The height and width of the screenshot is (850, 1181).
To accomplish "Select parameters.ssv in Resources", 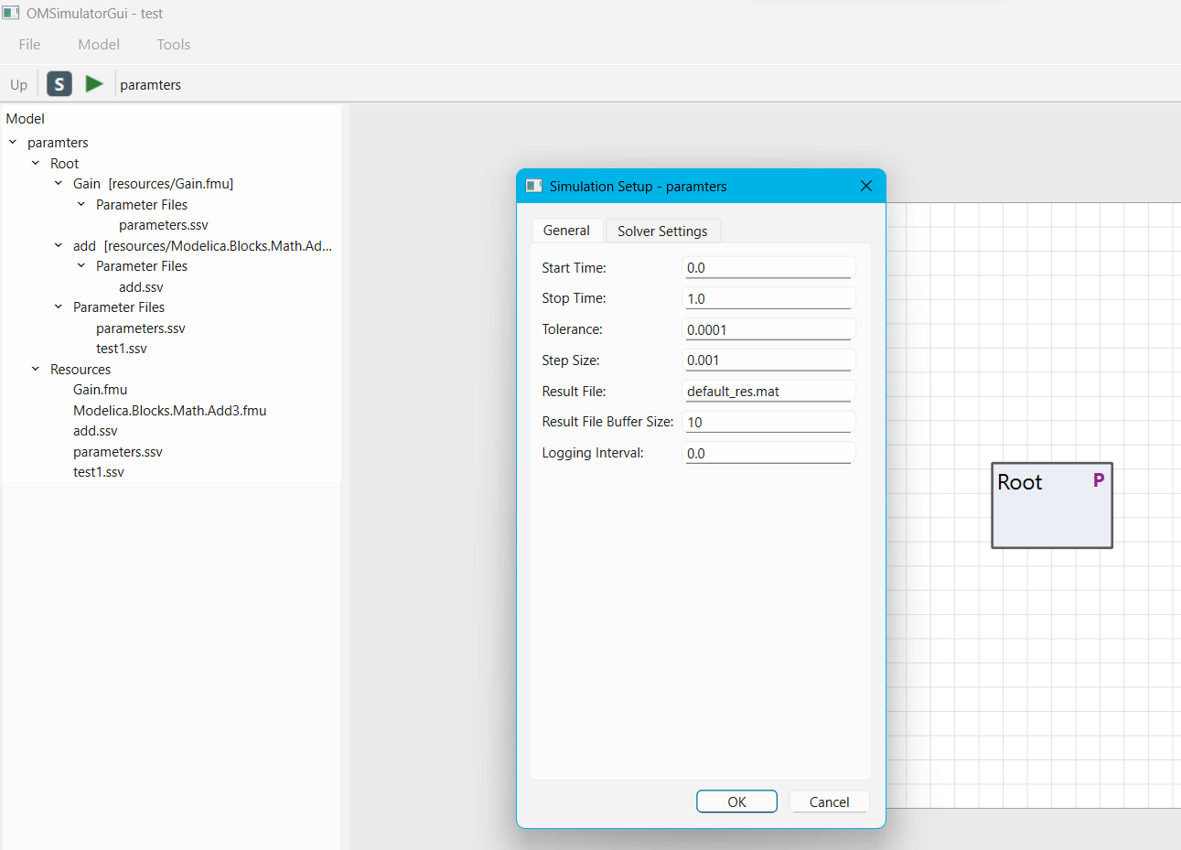I will (x=118, y=451).
